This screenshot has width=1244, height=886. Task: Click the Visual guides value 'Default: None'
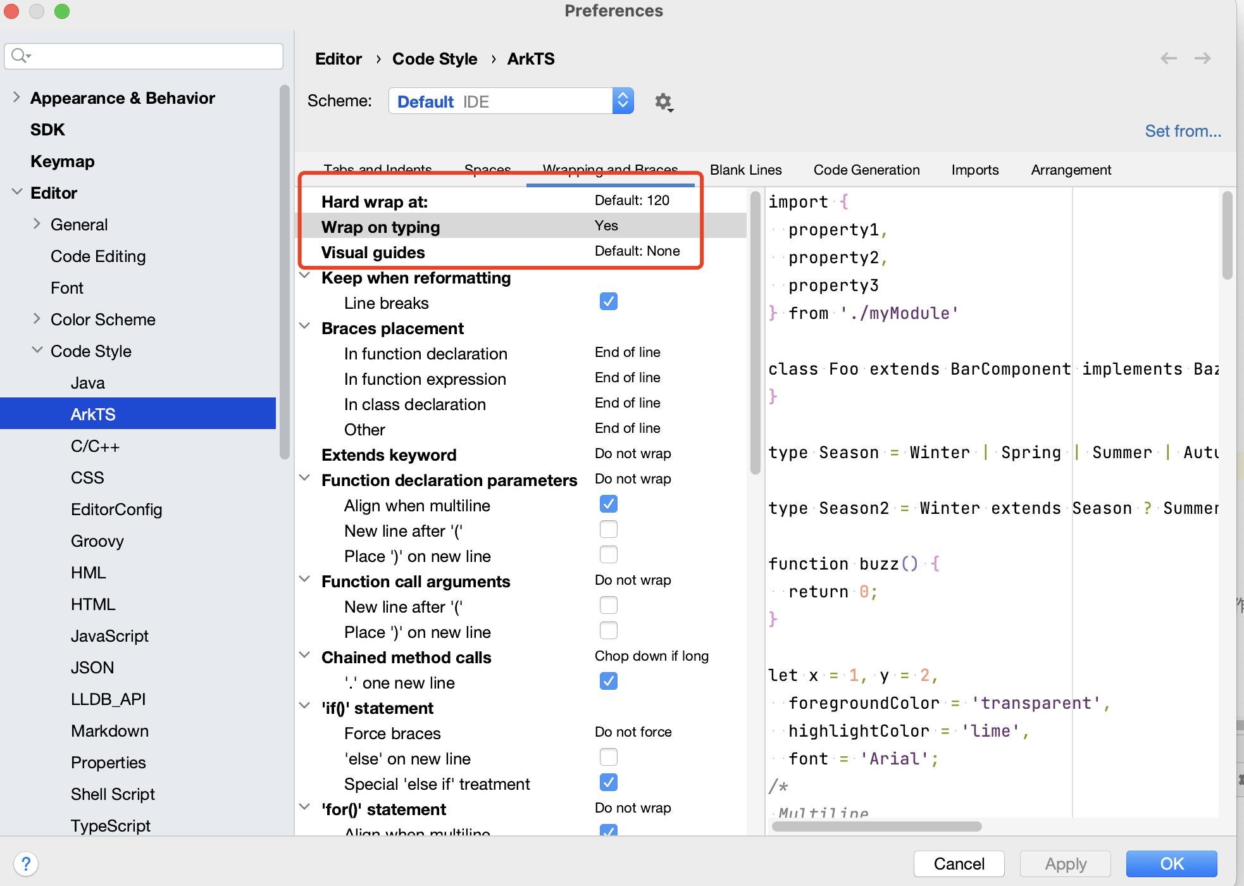pos(637,251)
